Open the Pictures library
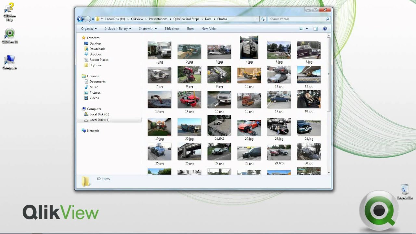Screen dimensions: 416x234 click(92, 93)
